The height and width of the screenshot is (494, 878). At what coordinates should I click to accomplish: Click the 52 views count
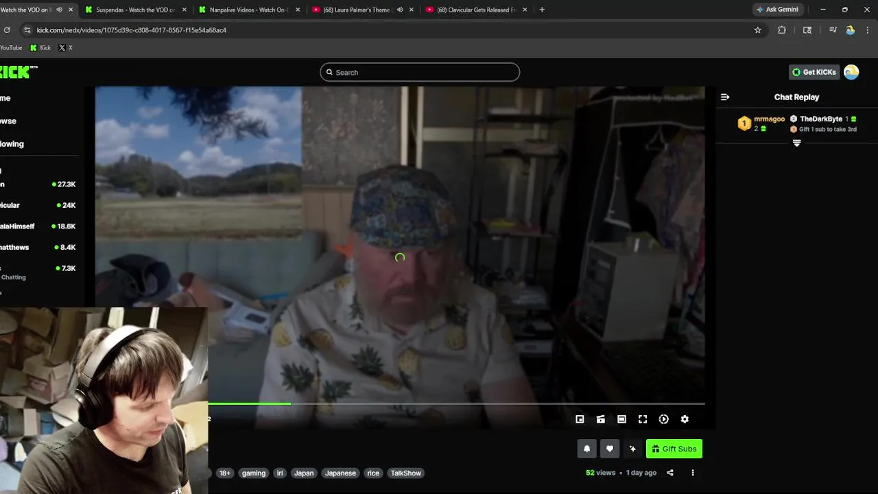click(600, 473)
